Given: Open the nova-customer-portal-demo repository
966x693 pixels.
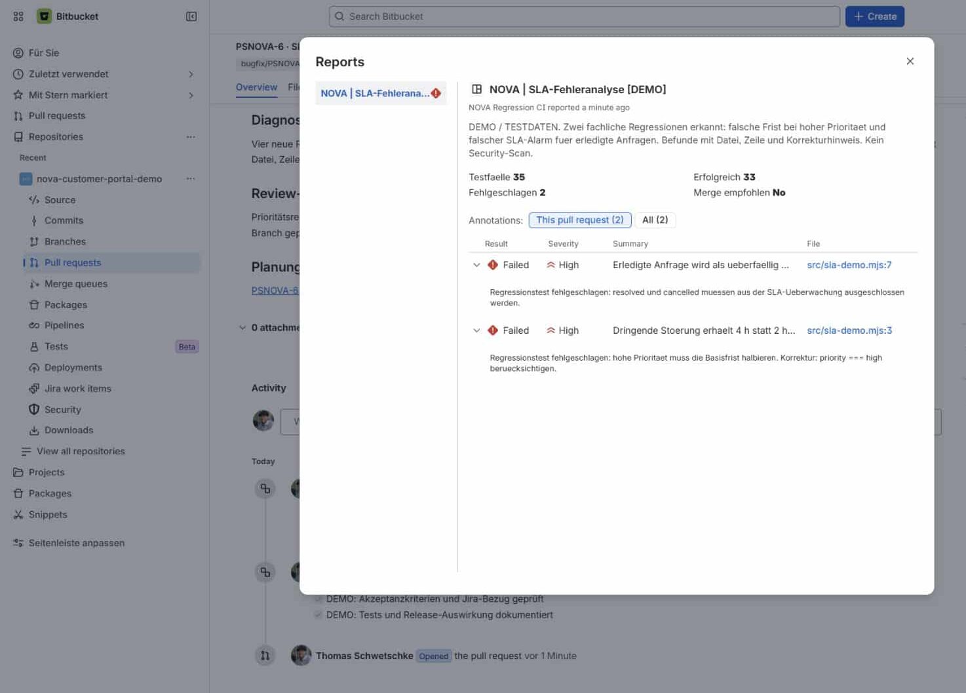Looking at the screenshot, I should (x=99, y=179).
